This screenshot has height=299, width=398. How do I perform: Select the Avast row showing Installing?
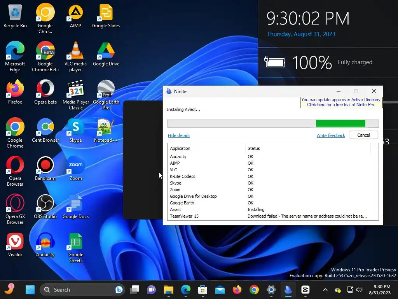click(x=273, y=209)
